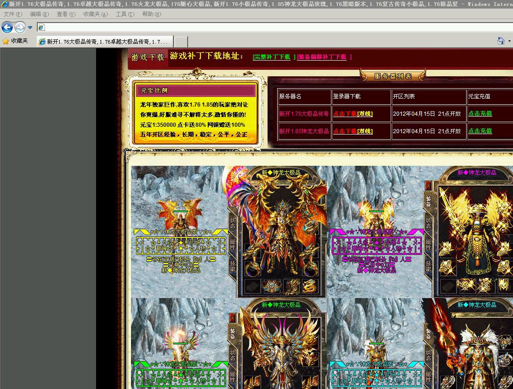The height and width of the screenshot is (389, 513).
Task: Select the 新开1.76大极品传奇 browser tab
Action: pyautogui.click(x=105, y=41)
